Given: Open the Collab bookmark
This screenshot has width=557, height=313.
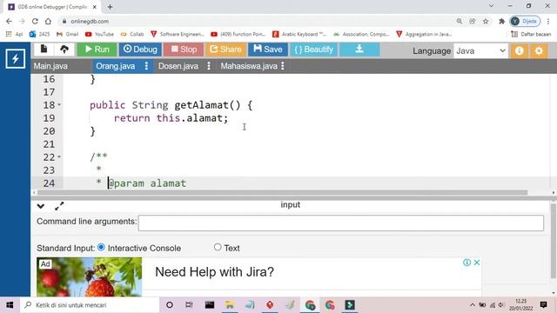Looking at the screenshot, I should coord(132,34).
